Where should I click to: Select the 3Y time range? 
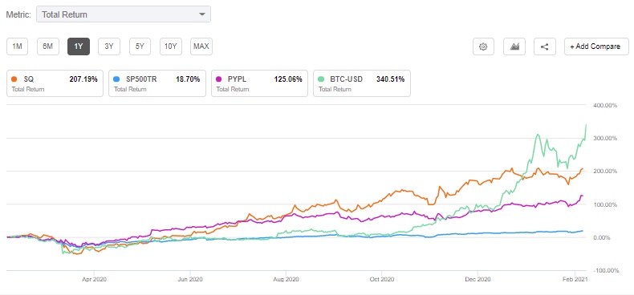[109, 46]
